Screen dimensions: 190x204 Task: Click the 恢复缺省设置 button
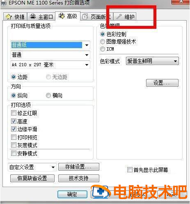(32, 178)
